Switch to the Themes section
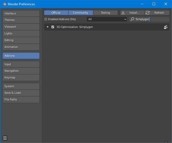Viewport: 172px width, 143px height. 21,20
